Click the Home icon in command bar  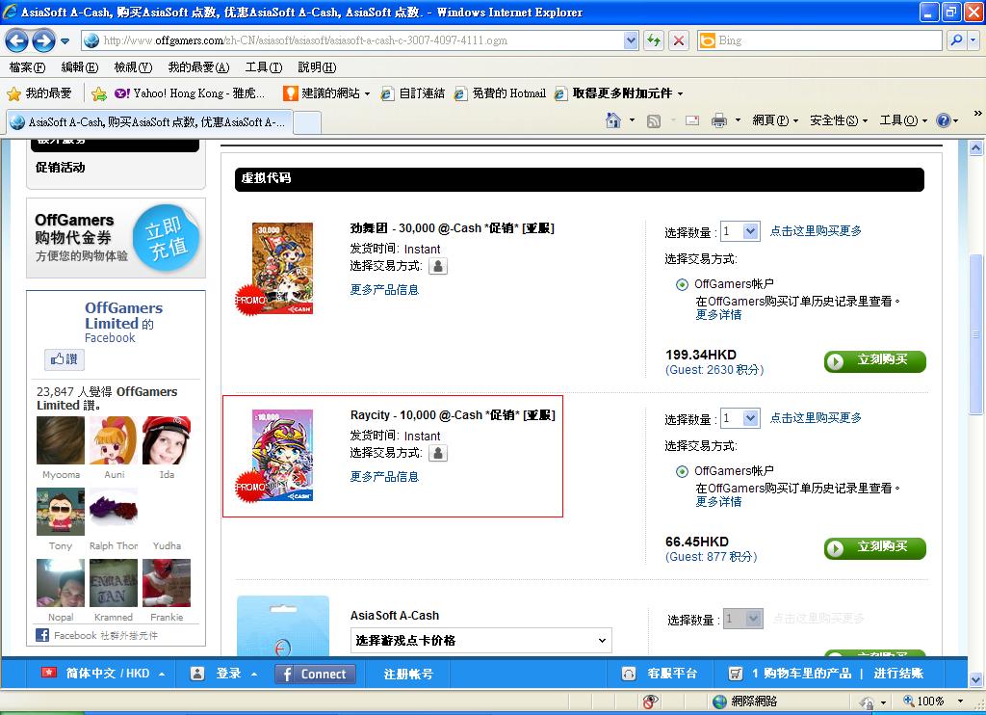613,120
